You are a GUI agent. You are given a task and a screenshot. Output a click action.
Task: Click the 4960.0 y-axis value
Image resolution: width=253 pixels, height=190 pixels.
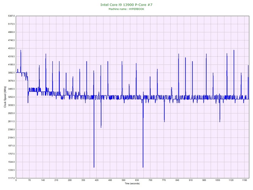point(11,32)
